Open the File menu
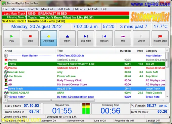The height and width of the screenshot is (124, 172). point(5,9)
